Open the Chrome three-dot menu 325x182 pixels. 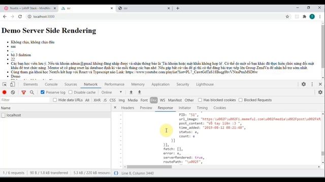(x=320, y=17)
